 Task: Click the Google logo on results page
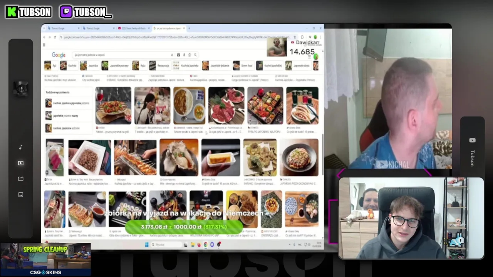tap(59, 55)
